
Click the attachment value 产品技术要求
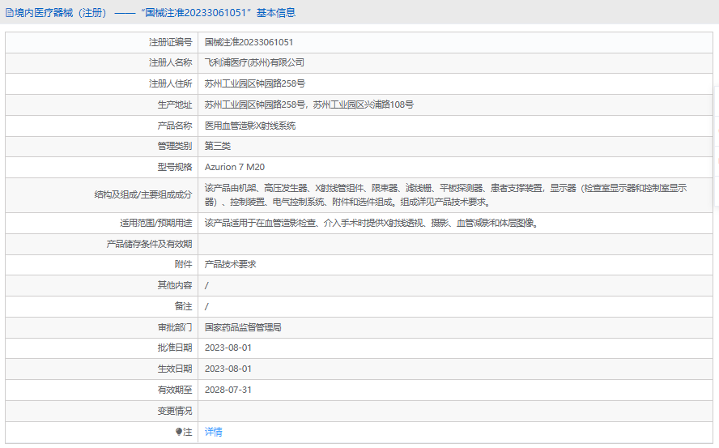tap(231, 264)
